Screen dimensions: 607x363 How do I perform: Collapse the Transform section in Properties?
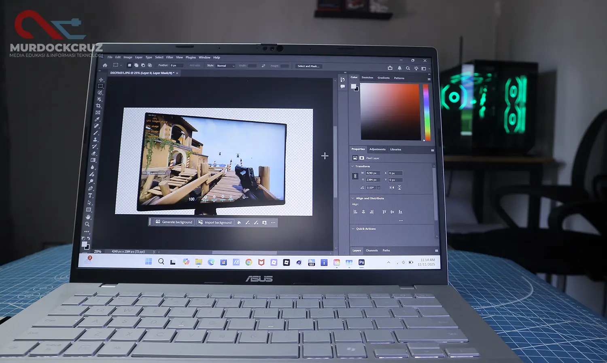(x=352, y=166)
